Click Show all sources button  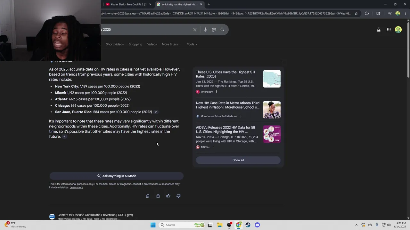(238, 160)
